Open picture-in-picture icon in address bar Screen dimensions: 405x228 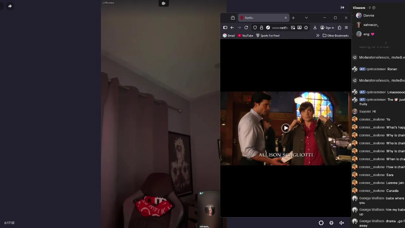[293, 28]
